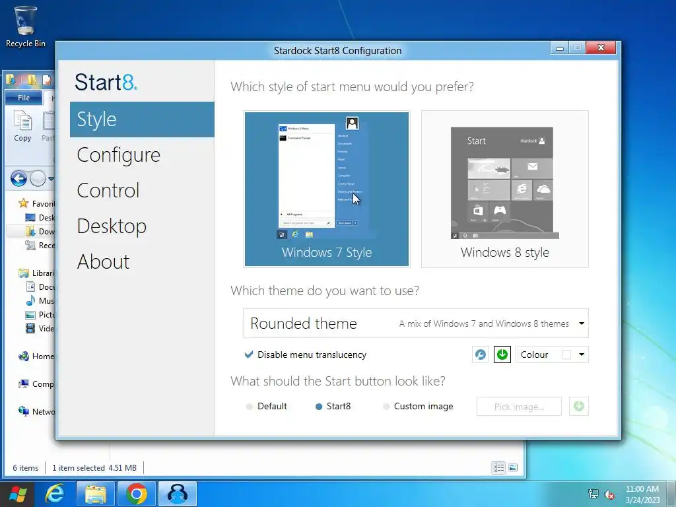
Task: Click the muted volume tray icon
Action: coord(609,494)
